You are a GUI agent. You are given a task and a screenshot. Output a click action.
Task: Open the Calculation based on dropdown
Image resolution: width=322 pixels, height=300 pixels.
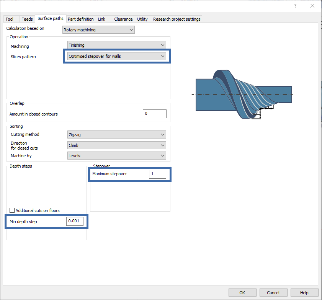tap(98, 29)
